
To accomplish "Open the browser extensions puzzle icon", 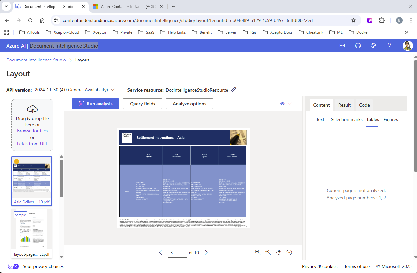I will [x=382, y=20].
